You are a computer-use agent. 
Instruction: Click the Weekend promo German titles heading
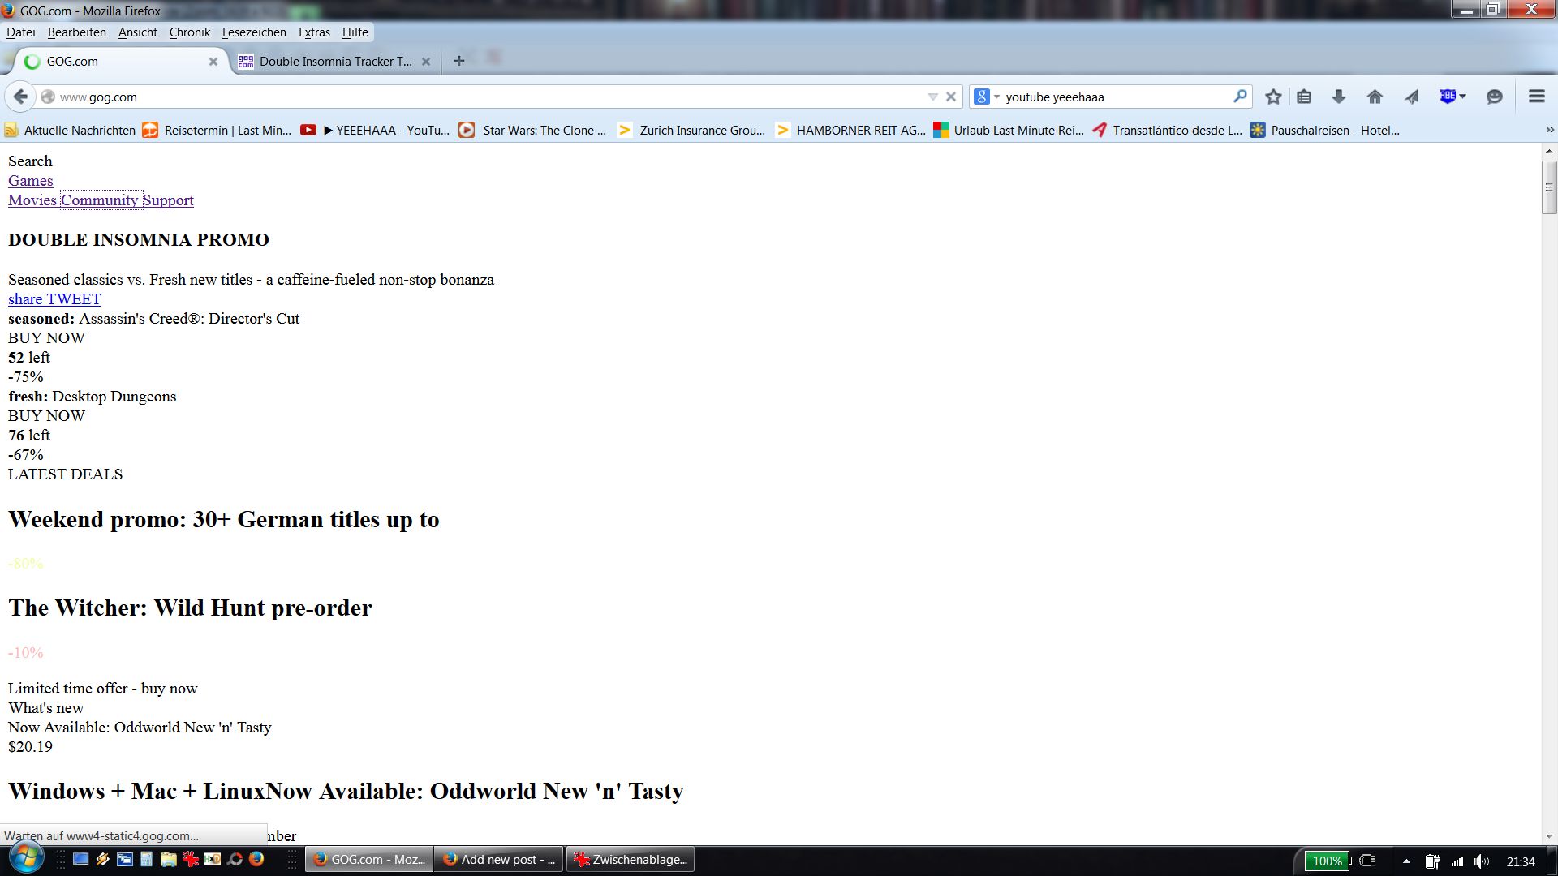pyautogui.click(x=224, y=519)
